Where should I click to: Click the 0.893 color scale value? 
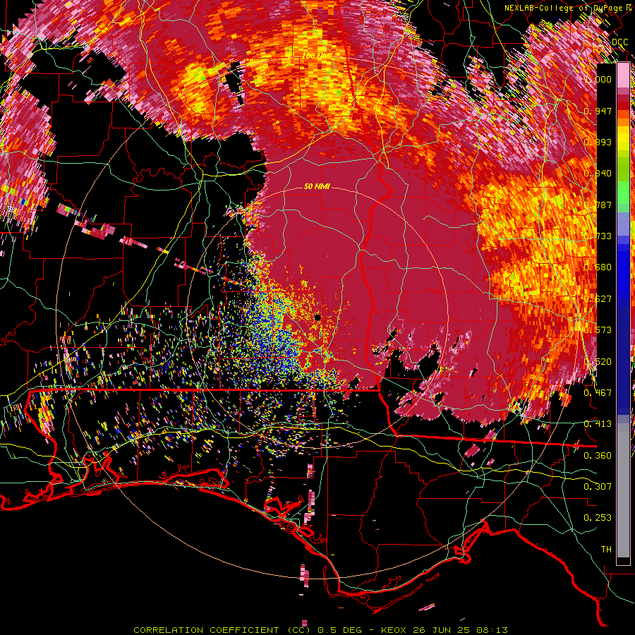click(x=598, y=142)
